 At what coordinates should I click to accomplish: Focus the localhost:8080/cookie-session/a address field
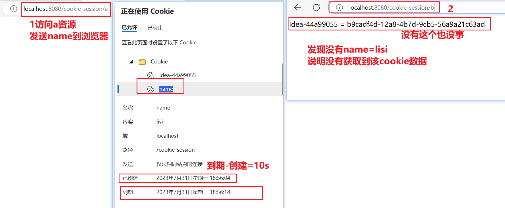(66, 9)
